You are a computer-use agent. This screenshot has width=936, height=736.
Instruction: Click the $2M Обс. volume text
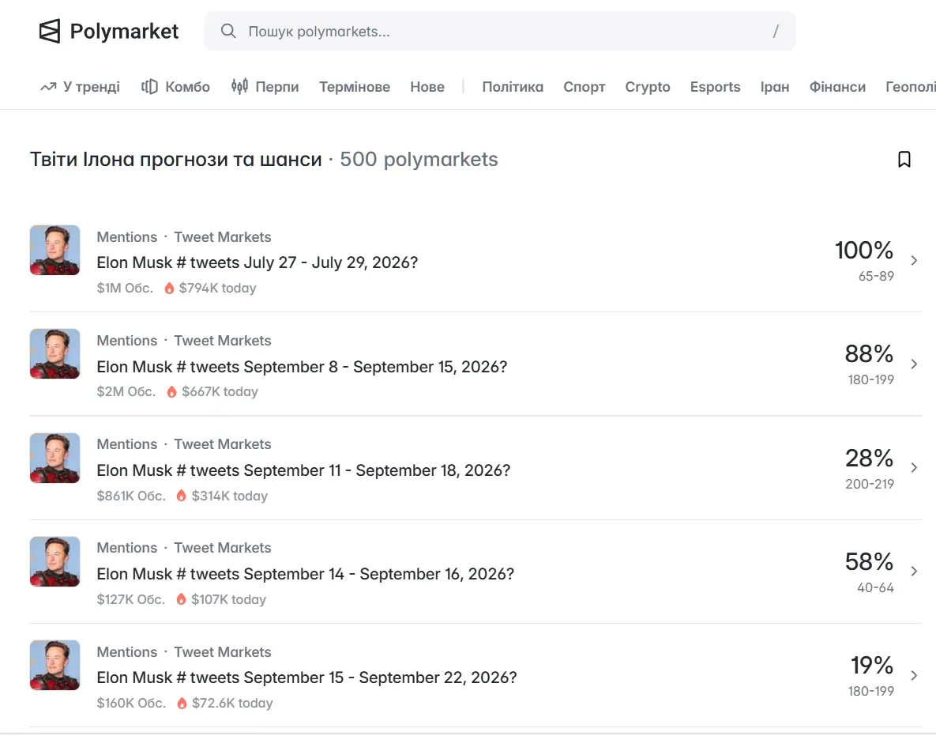click(126, 392)
